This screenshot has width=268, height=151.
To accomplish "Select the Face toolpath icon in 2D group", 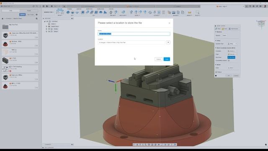I will pos(77,12).
